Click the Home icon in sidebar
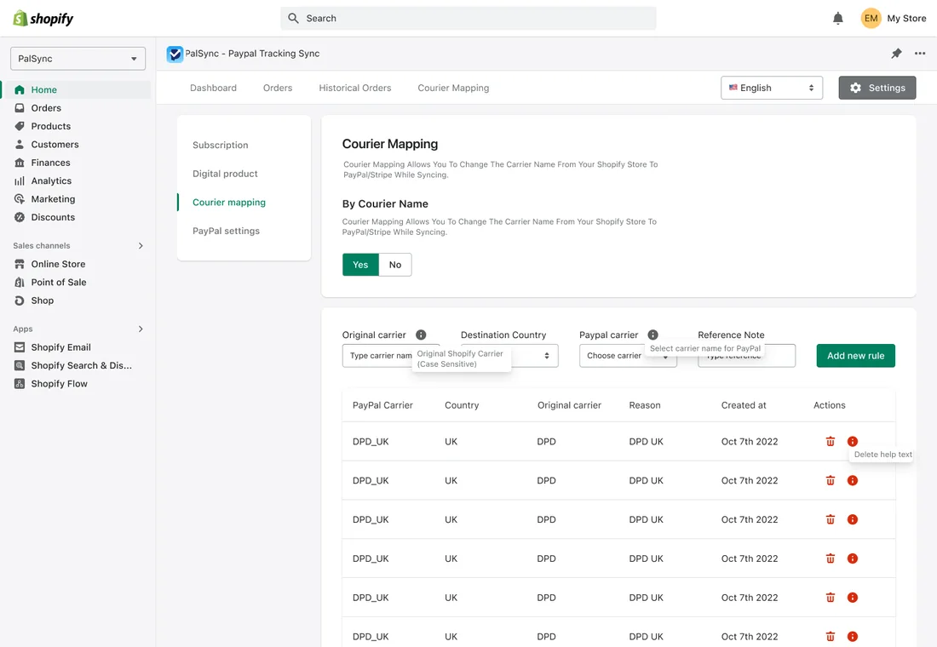The image size is (937, 647). click(x=20, y=89)
